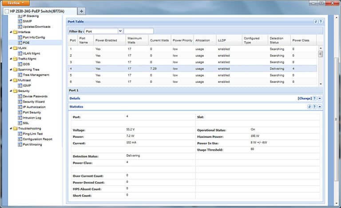
Task: Sort by Detection Status column header
Action: tap(279, 40)
